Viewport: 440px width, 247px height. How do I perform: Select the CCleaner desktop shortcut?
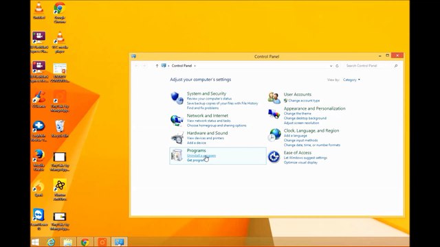tap(39, 99)
